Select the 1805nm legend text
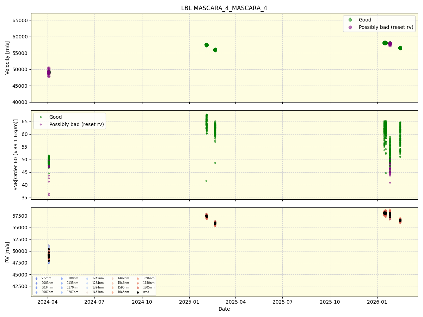 pyautogui.click(x=148, y=288)
